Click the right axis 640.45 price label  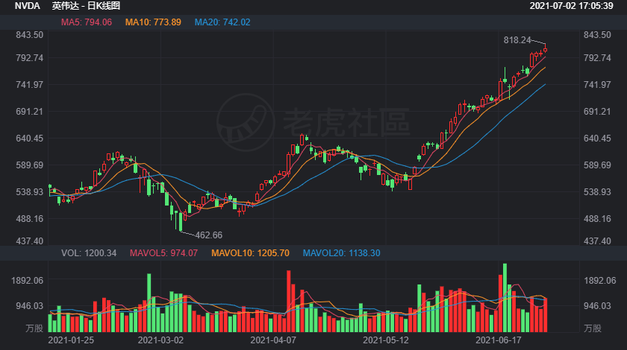coord(597,139)
